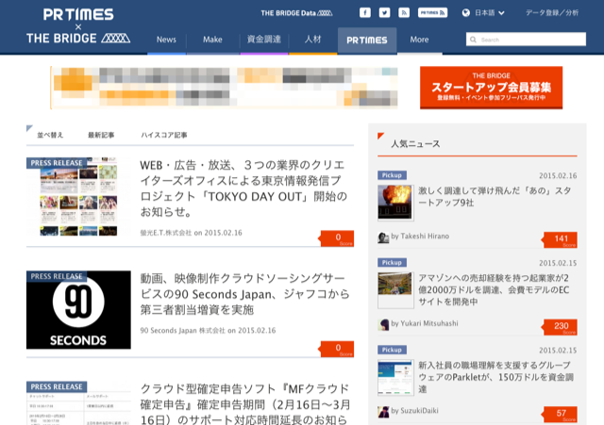
Task: Click score badge of TOKYO DAY OUT article
Action: (338, 238)
